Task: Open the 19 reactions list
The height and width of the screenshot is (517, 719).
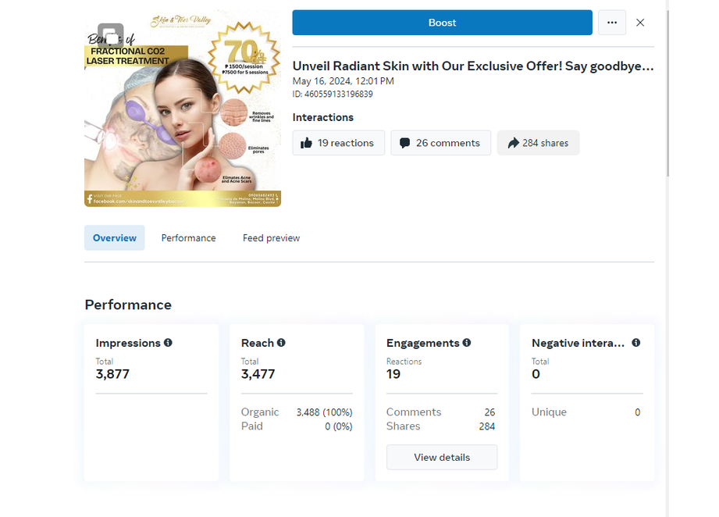Action: coord(338,143)
